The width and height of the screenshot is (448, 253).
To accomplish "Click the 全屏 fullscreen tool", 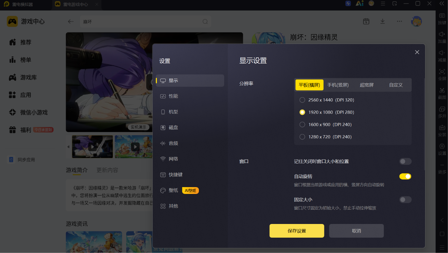I will tap(442, 75).
